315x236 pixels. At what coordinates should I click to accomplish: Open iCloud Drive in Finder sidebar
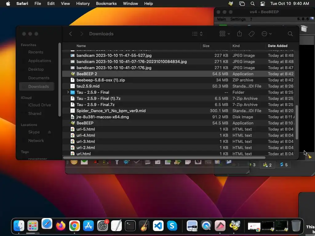tap(40, 105)
